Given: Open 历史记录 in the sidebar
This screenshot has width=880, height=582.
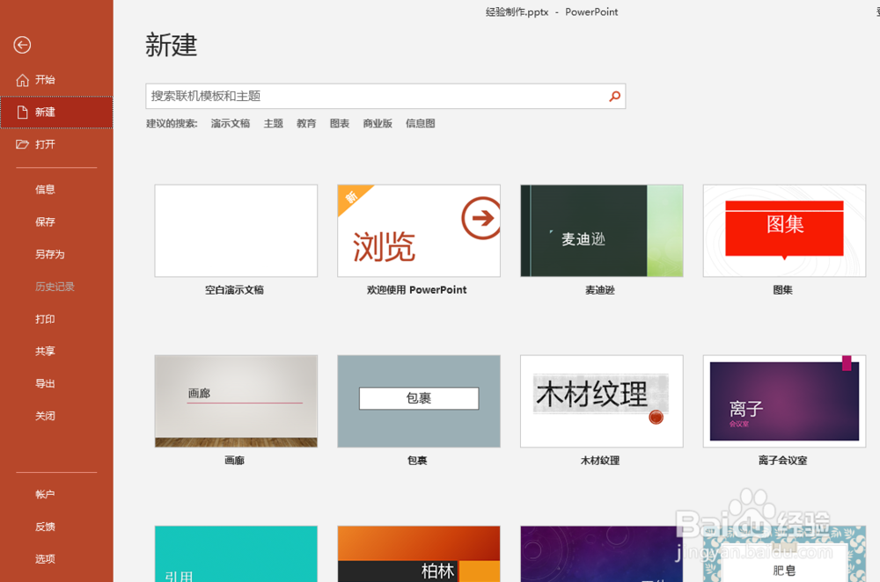Looking at the screenshot, I should coord(56,287).
